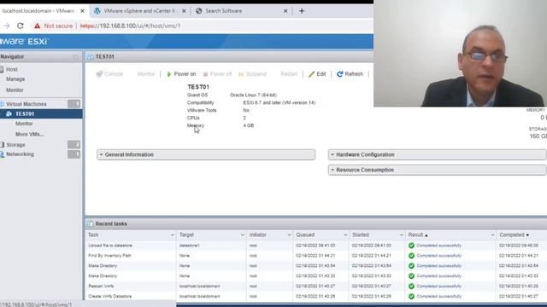547x307 pixels.
Task: Click success icon for Find By Inventory Path
Action: click(x=412, y=256)
